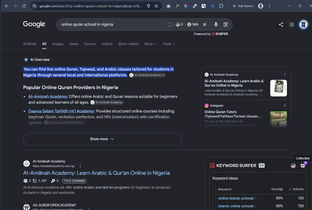Open Al-Amānah Academy search result title
This screenshot has width=312, height=210.
click(97, 173)
